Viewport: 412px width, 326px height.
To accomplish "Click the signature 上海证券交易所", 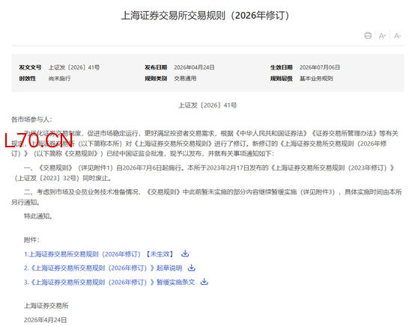I will tap(46, 306).
